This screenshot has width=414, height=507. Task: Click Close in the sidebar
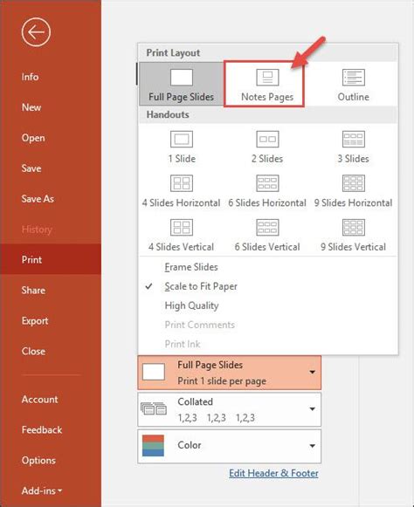click(x=33, y=351)
